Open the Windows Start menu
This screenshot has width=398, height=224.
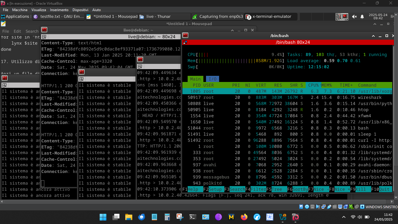point(103,217)
